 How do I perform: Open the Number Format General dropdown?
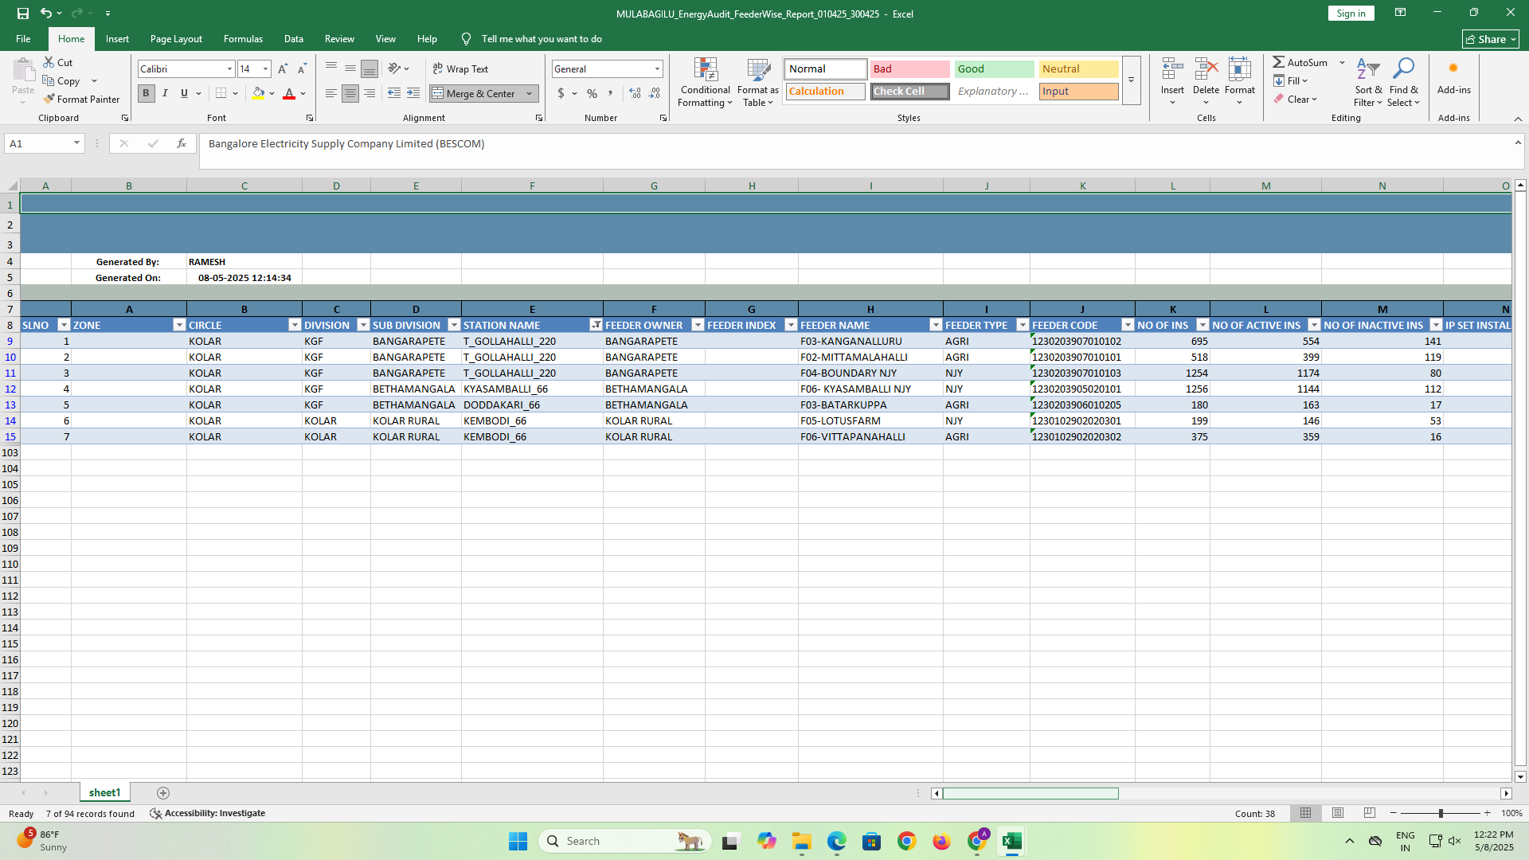tap(657, 69)
